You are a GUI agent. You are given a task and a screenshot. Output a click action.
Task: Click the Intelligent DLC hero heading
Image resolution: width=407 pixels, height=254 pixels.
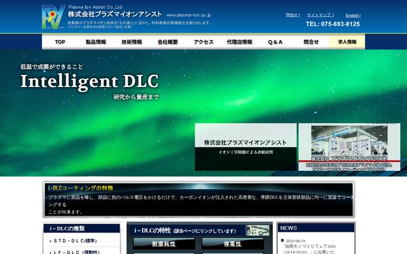[90, 81]
